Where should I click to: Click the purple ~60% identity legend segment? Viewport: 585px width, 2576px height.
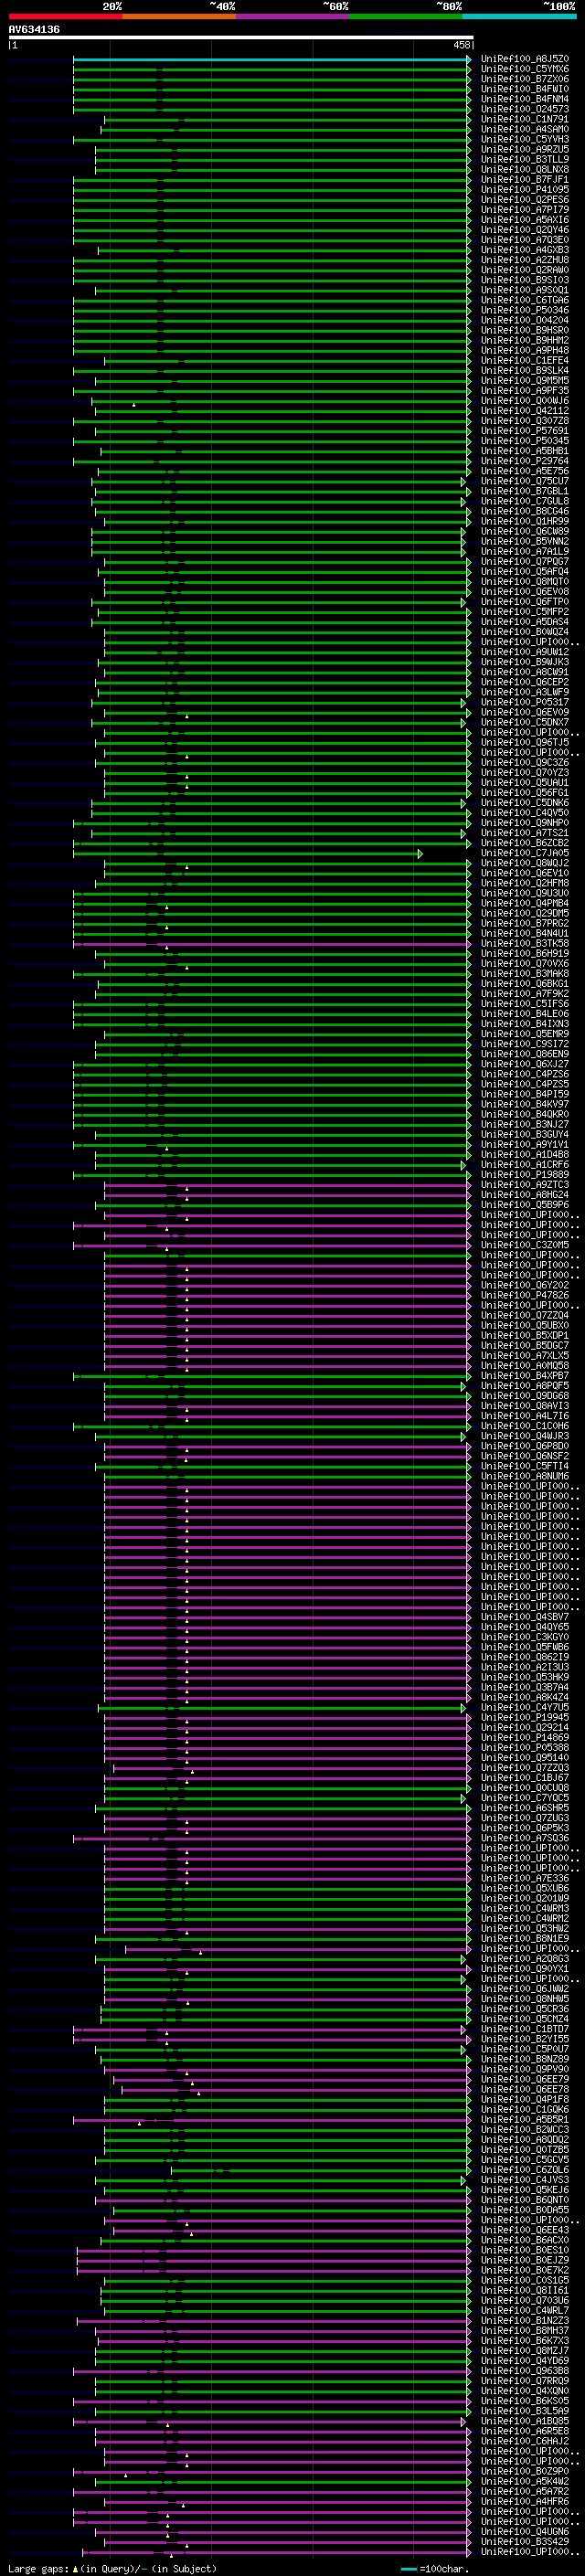(292, 16)
